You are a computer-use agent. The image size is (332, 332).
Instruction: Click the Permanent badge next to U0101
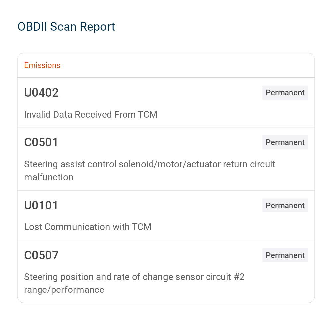coord(285,206)
